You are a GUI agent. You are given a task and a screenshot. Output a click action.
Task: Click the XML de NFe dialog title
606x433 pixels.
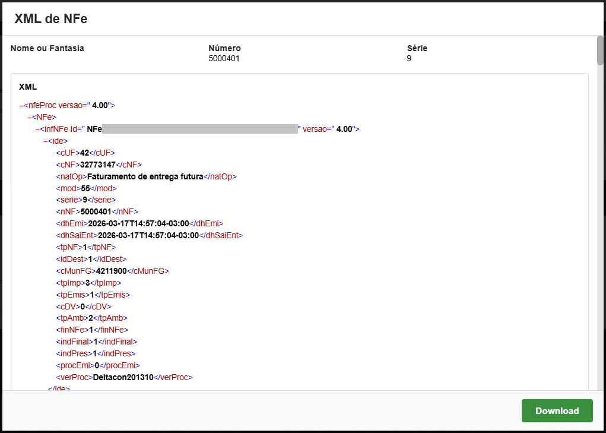(x=51, y=19)
